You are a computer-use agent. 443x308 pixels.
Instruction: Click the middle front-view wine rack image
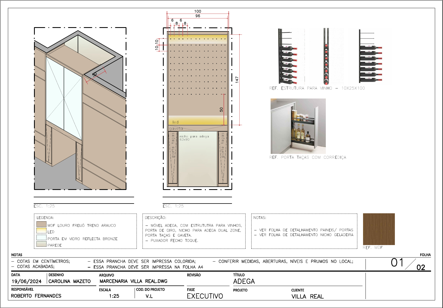coord(326,56)
